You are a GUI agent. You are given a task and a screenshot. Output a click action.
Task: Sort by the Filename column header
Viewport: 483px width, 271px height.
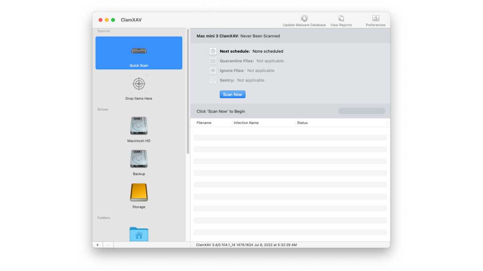click(x=204, y=123)
